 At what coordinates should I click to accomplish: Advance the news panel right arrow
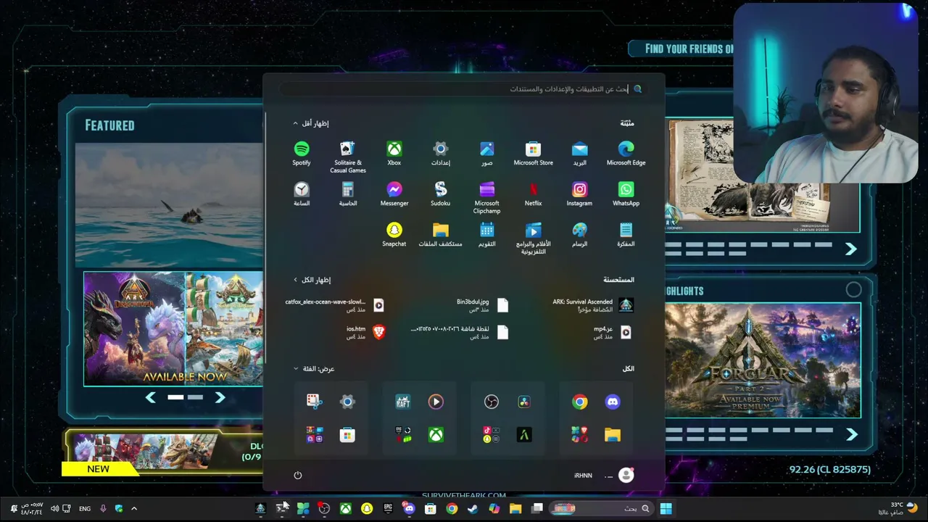851,249
